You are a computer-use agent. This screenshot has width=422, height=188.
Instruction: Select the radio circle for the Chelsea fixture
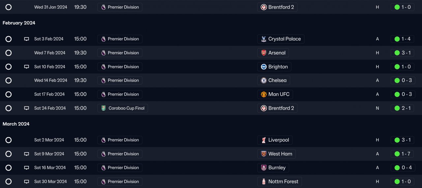(9, 81)
